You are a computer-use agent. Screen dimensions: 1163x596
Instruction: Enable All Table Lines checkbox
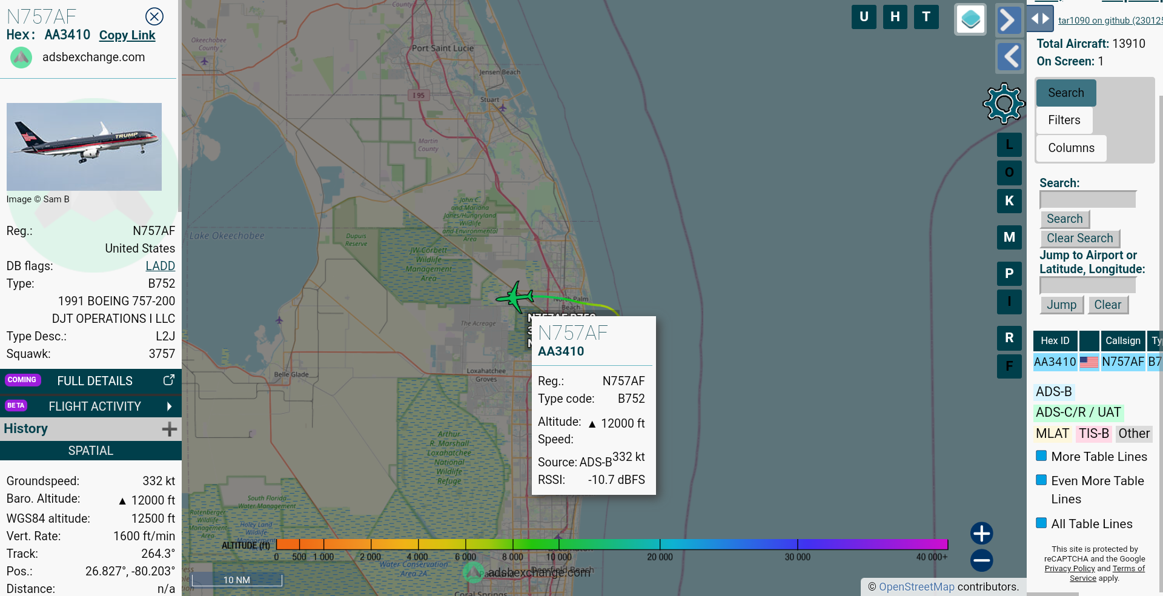[x=1041, y=523]
